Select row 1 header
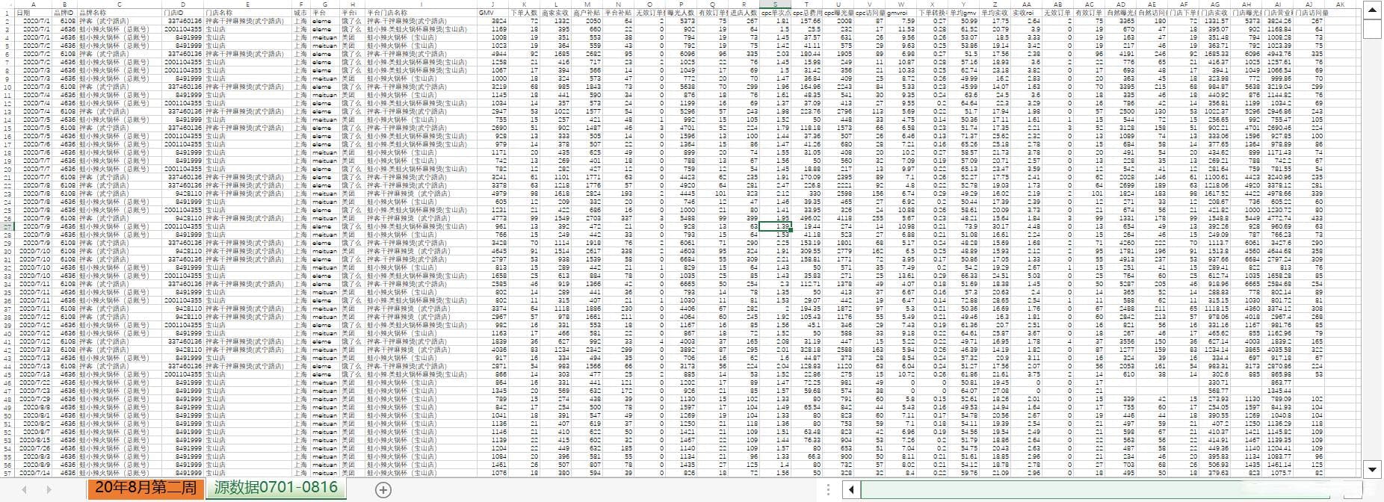 [x=7, y=13]
